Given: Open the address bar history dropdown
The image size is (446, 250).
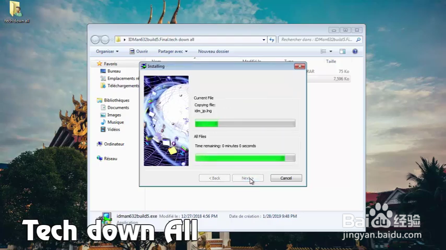Looking at the screenshot, I should (x=264, y=40).
